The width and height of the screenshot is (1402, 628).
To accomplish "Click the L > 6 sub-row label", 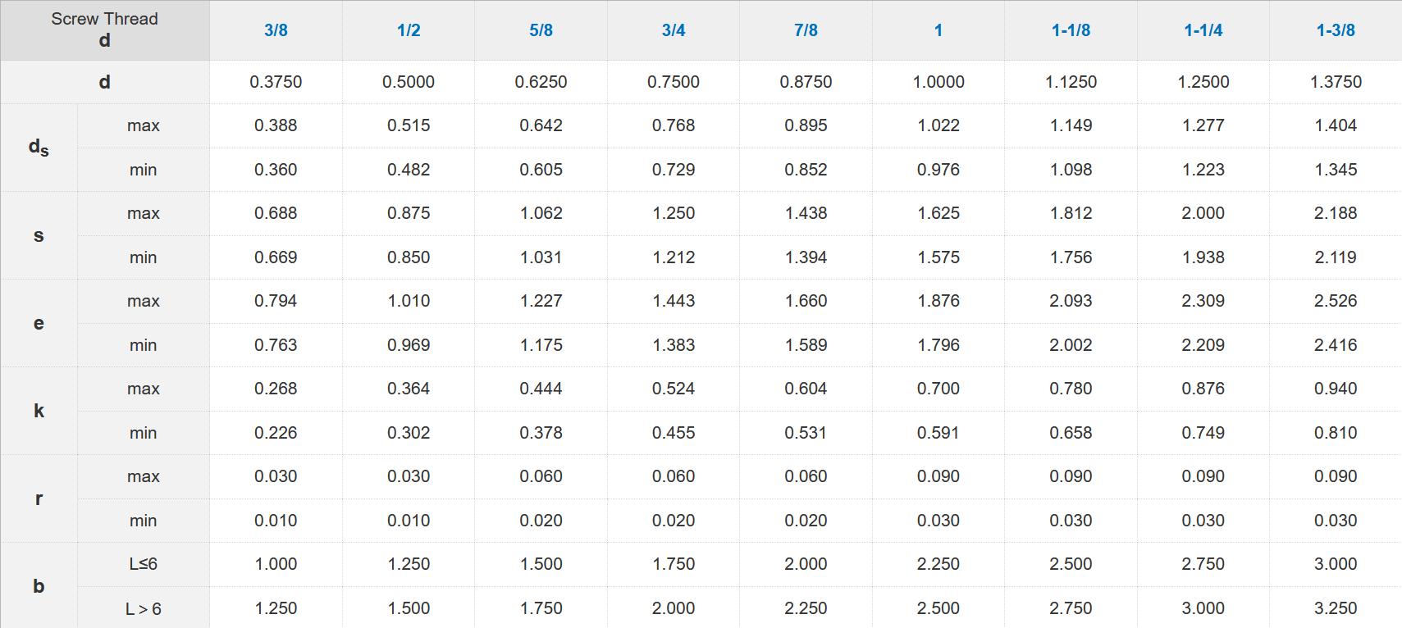I will (x=143, y=608).
